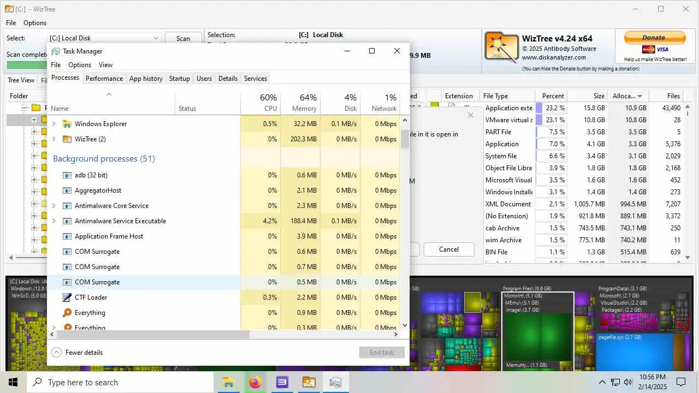Switch to Task Manager via taskbar icon
Image resolution: width=699 pixels, height=393 pixels.
pyautogui.click(x=335, y=382)
